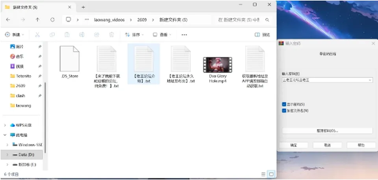Select the 【来了就能下载...纯免费!】.txt file
Viewport: 378px width, 180px height.
coord(107,67)
